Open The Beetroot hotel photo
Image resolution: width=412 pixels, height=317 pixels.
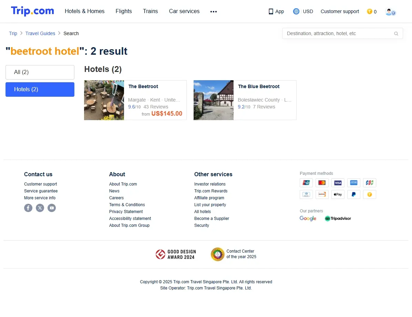[104, 100]
